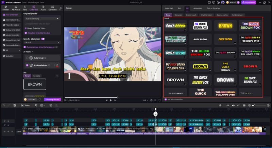Collapse the AI-Tools section arrow

tap(32, 52)
